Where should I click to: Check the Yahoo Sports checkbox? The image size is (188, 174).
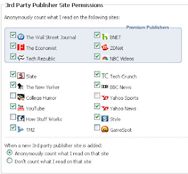click(97, 95)
